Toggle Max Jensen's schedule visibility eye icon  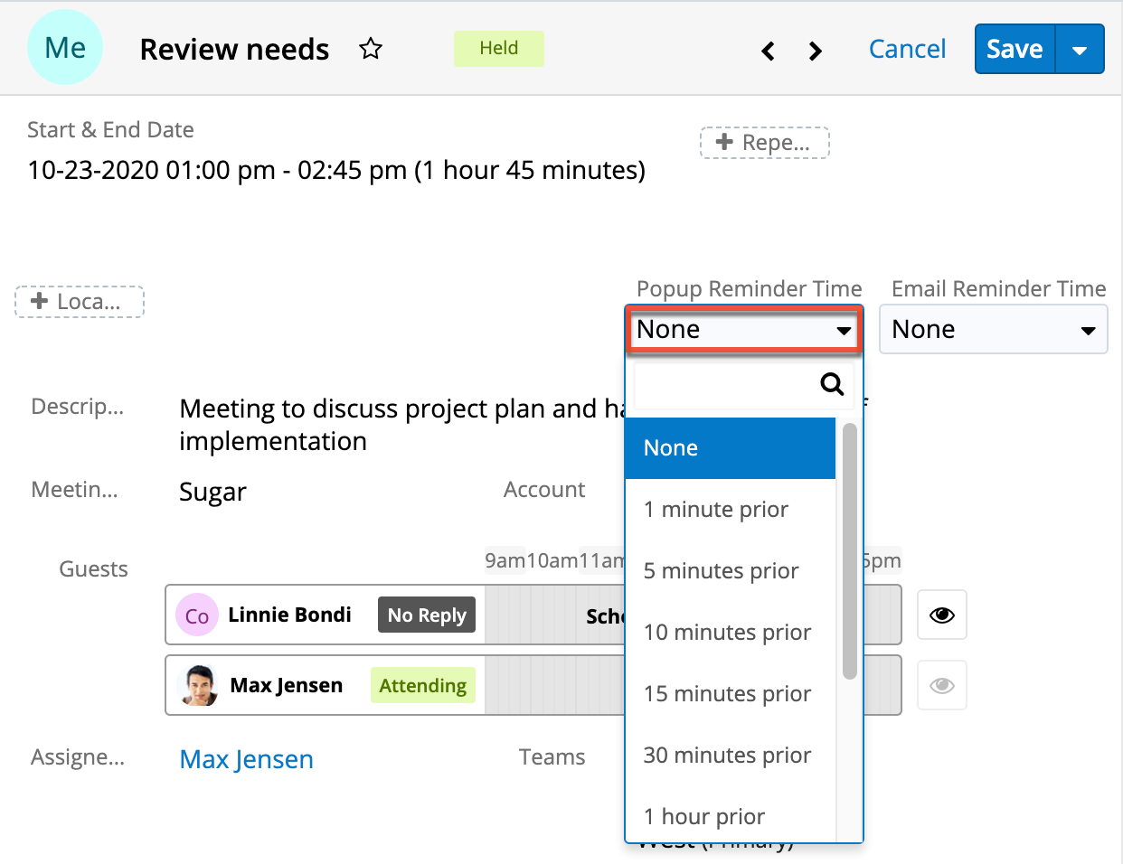pos(941,685)
